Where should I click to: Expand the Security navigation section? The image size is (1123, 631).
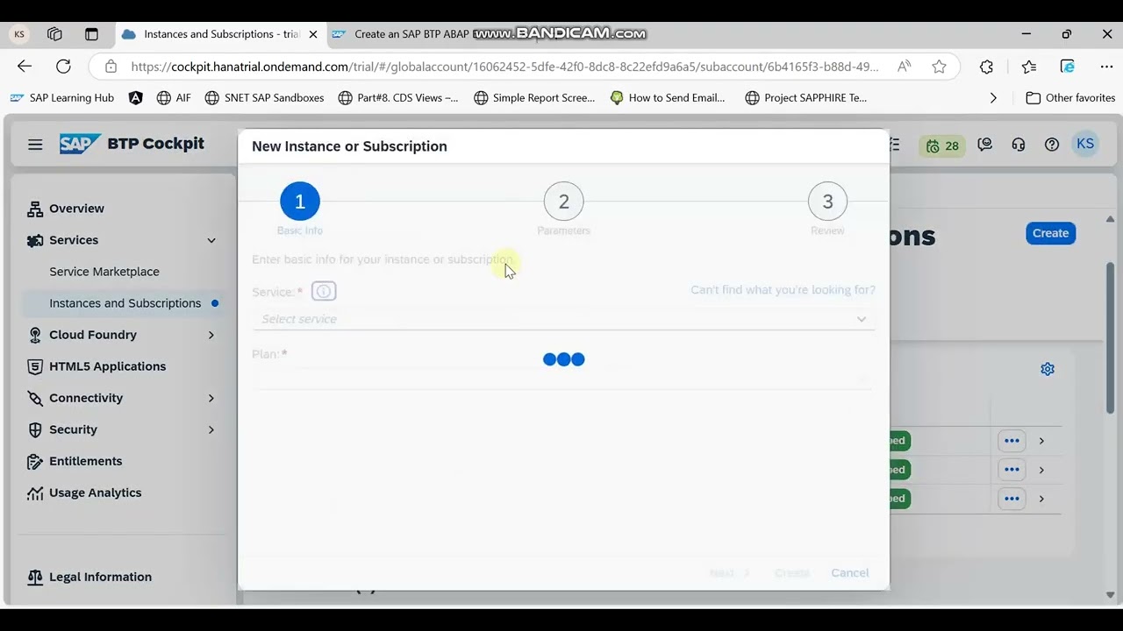(211, 429)
